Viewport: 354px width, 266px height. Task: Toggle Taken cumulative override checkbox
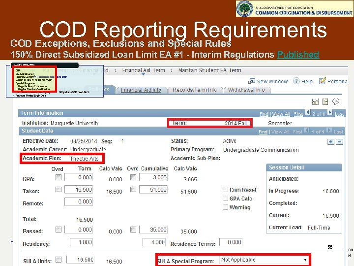[x=133, y=189]
